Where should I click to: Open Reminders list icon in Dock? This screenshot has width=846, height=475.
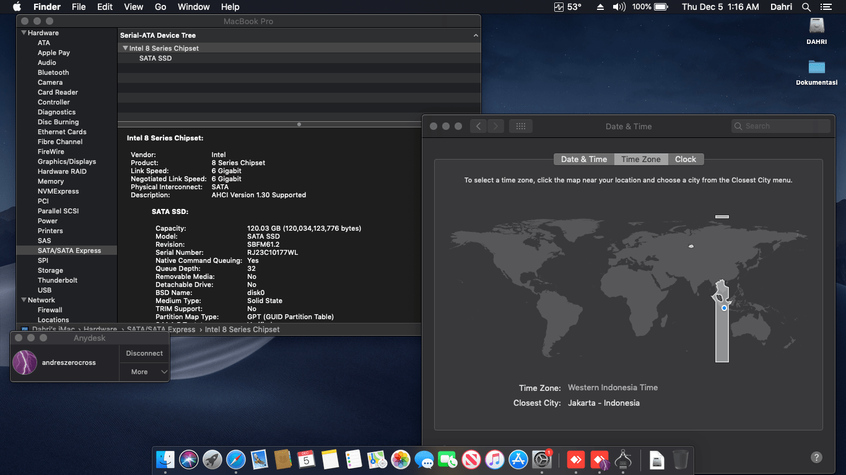(354, 460)
